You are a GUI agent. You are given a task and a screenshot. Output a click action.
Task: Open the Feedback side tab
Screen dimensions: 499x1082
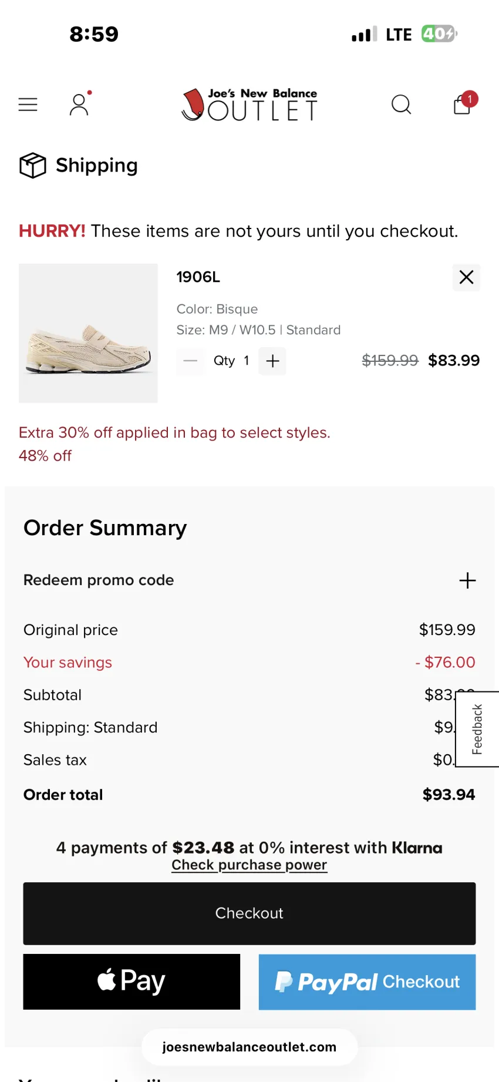point(477,729)
